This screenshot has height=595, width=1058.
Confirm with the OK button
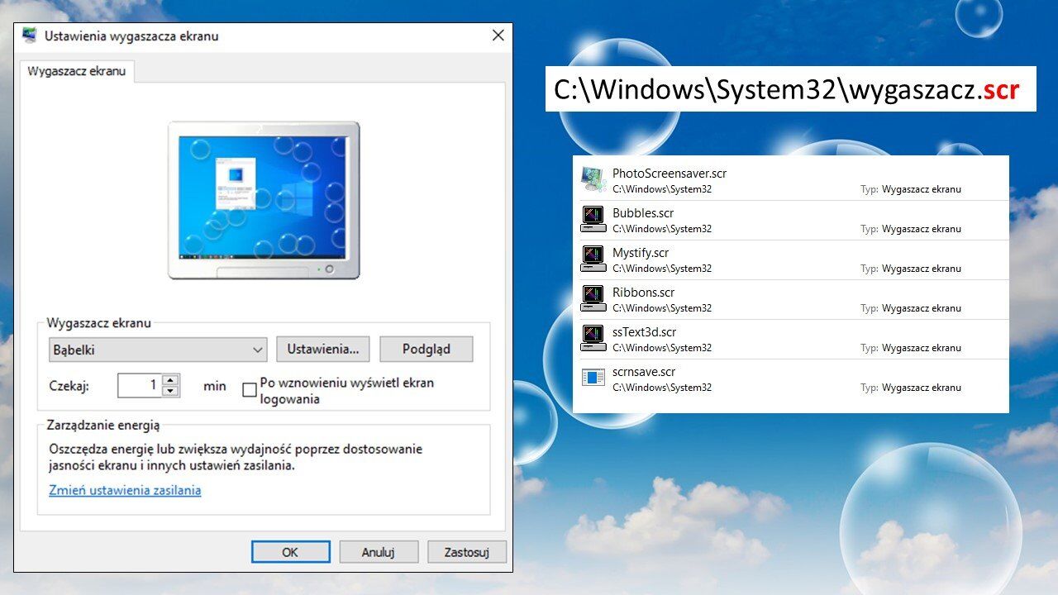tap(290, 552)
